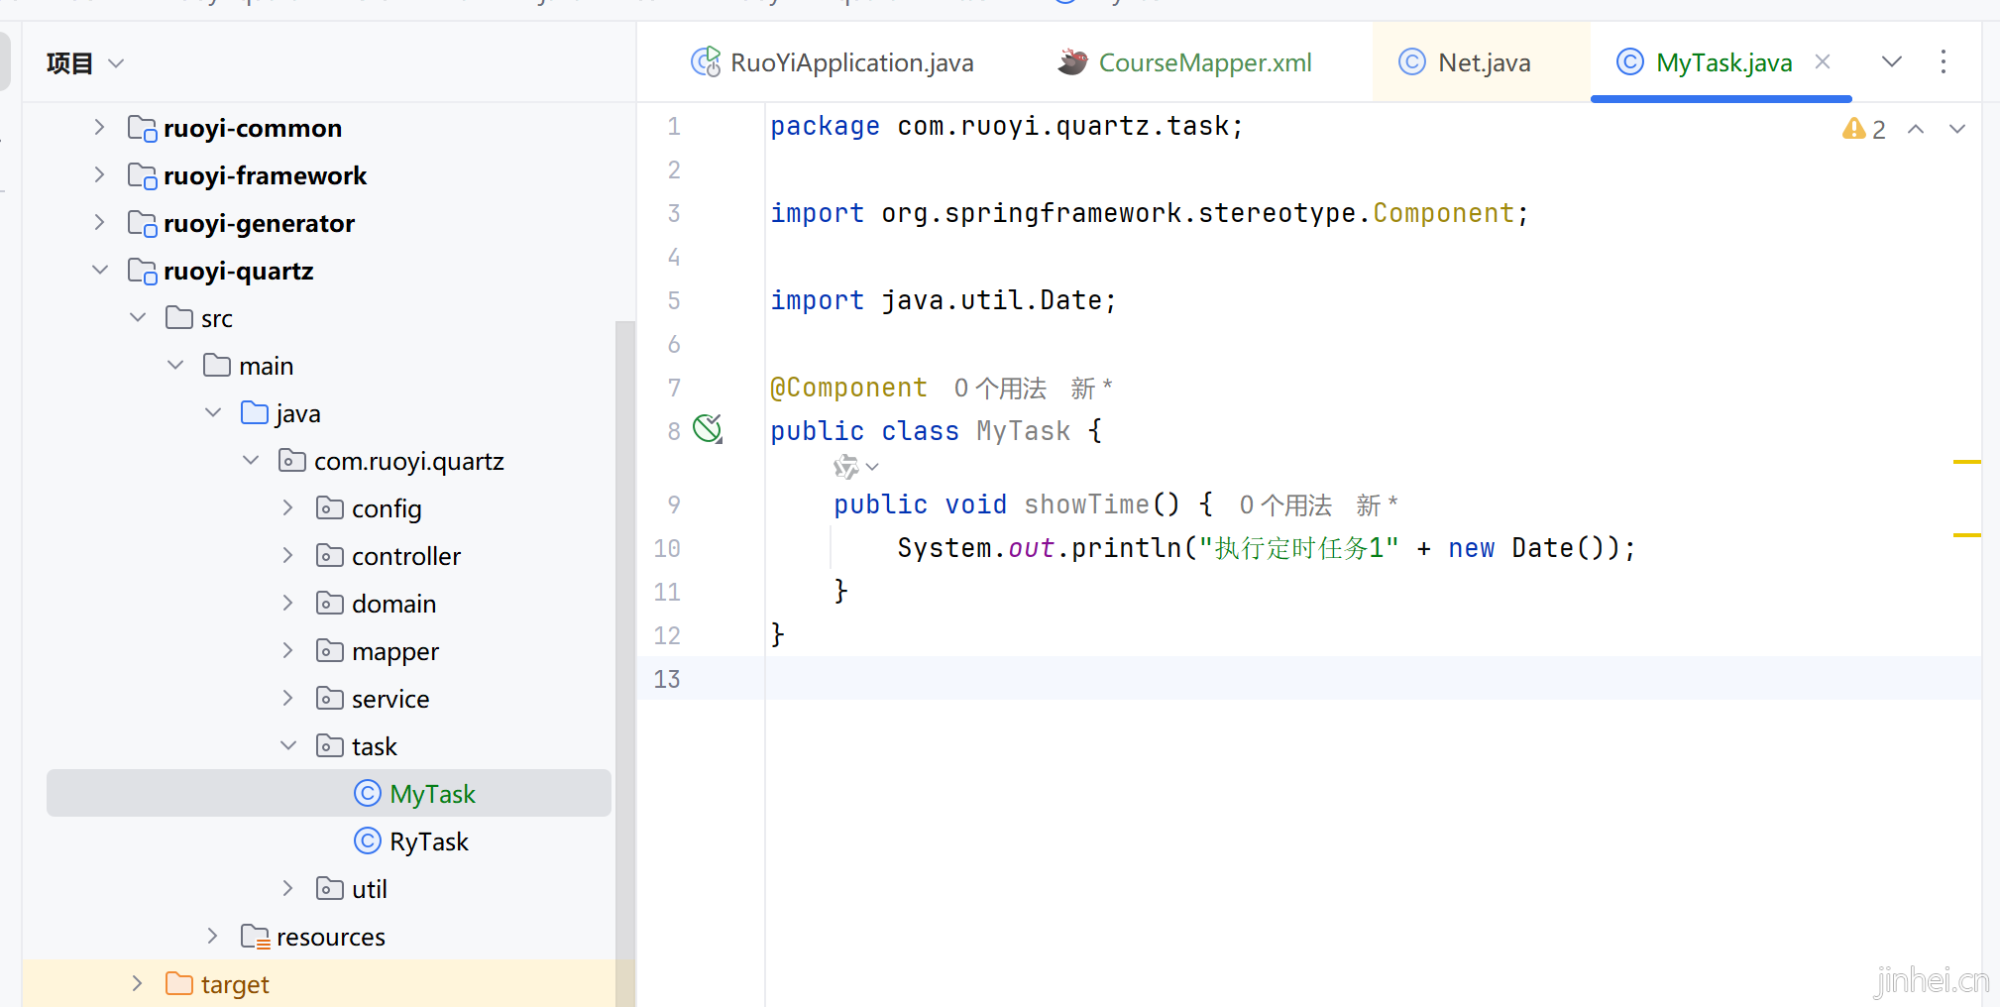Click the warnings indicator showing 2
This screenshot has height=1007, width=2000.
pyautogui.click(x=1864, y=129)
